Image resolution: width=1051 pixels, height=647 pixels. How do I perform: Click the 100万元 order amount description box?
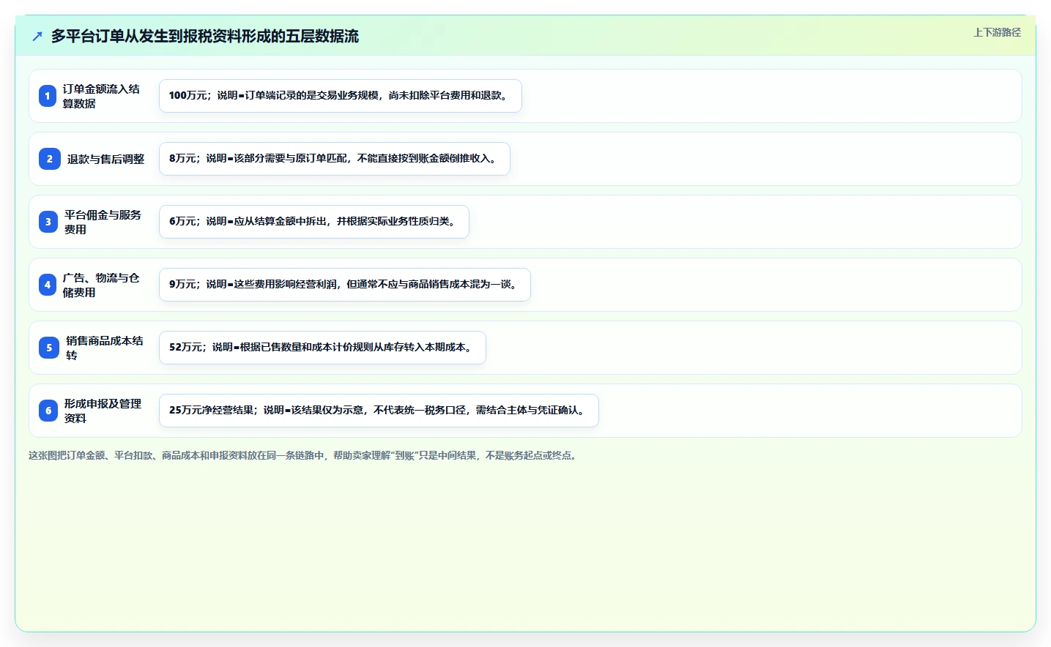[x=341, y=96]
